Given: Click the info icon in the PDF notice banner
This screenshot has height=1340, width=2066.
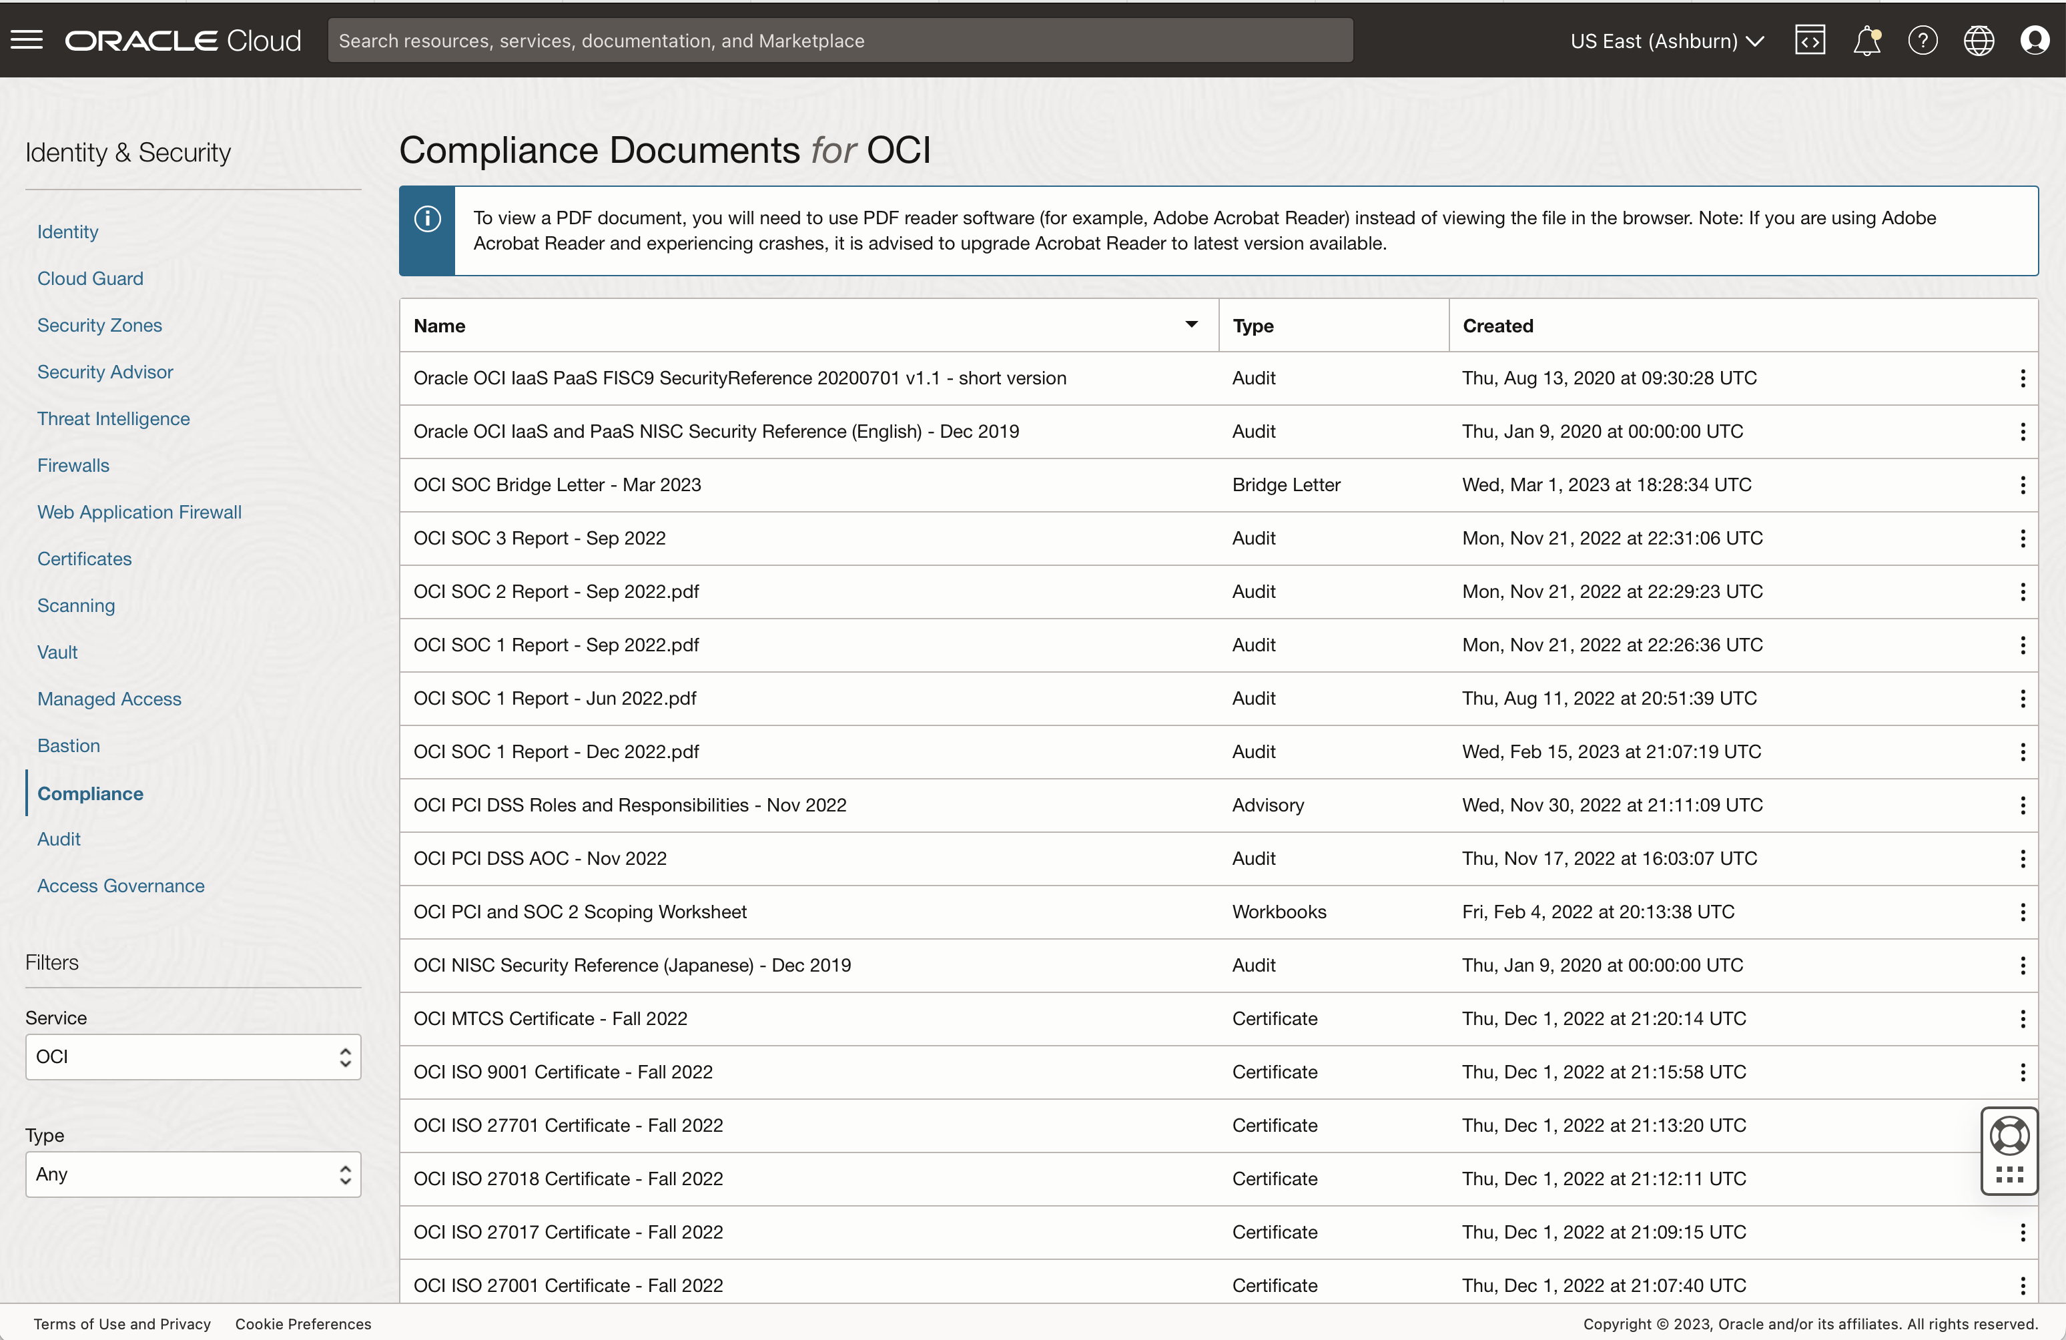Looking at the screenshot, I should click(x=426, y=219).
